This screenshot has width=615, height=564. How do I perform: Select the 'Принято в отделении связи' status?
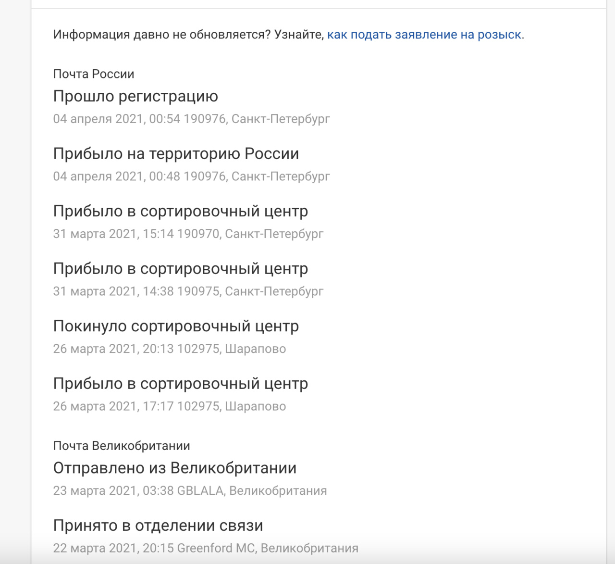pyautogui.click(x=158, y=526)
